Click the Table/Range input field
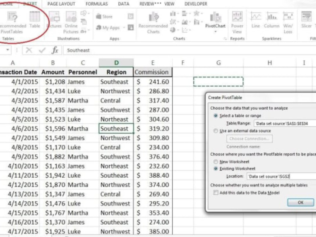316x237 pixels. point(285,124)
